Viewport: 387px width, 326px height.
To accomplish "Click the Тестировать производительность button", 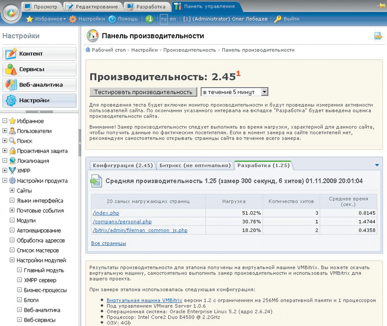I will 143,92.
